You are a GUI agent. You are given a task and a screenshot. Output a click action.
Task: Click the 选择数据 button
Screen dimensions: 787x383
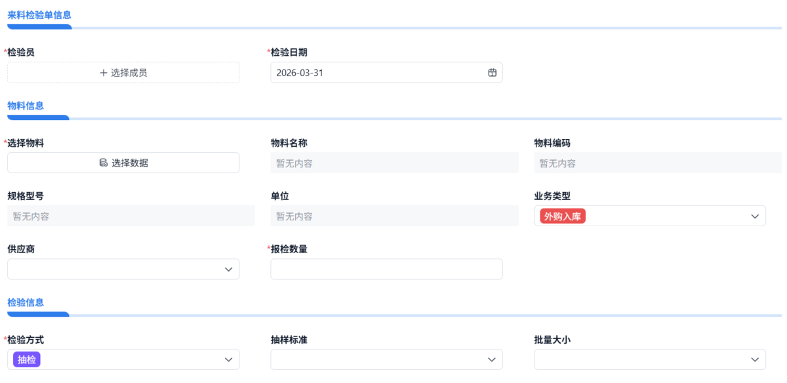[x=123, y=162]
